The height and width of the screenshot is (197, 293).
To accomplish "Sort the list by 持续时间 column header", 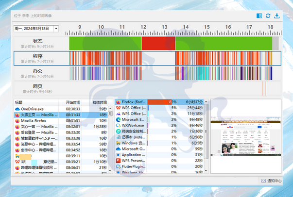I will tap(101, 102).
